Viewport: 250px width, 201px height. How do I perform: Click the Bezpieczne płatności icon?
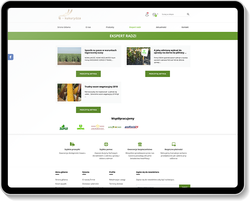173,144
